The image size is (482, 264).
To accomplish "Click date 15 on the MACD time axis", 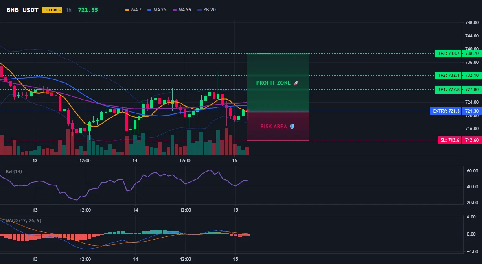I will 235,259.
